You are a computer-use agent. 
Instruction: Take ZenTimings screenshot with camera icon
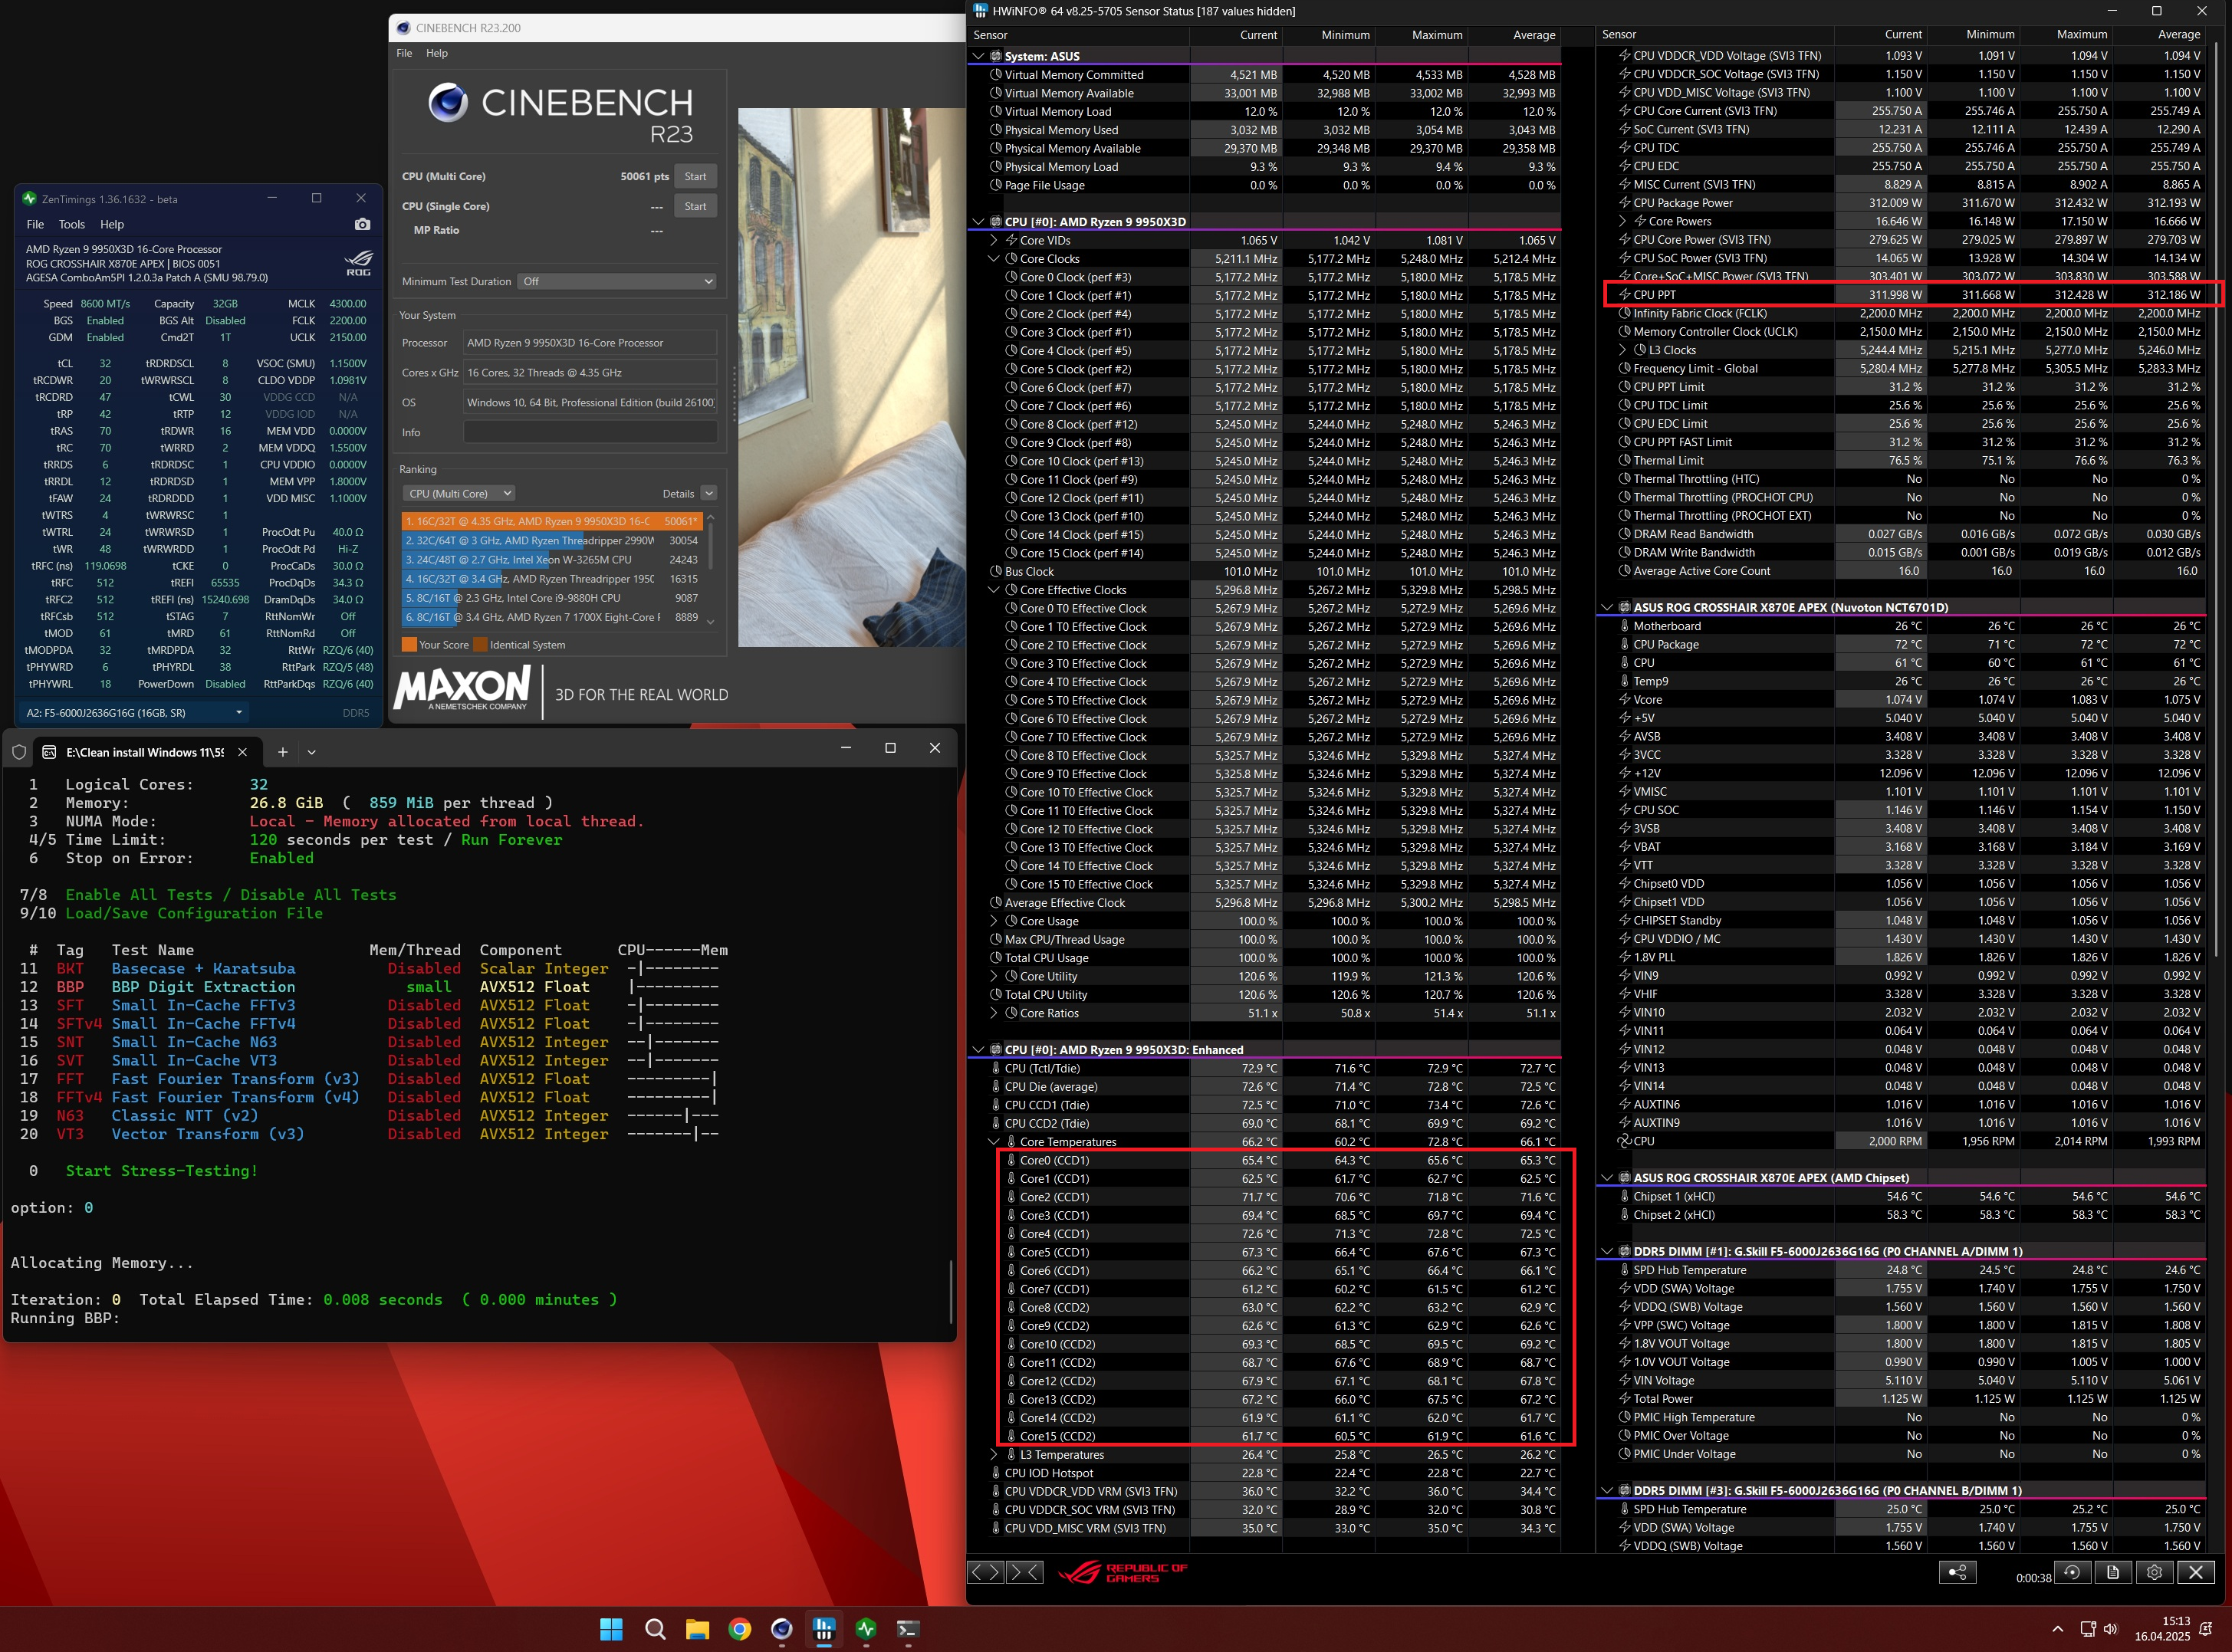362,225
